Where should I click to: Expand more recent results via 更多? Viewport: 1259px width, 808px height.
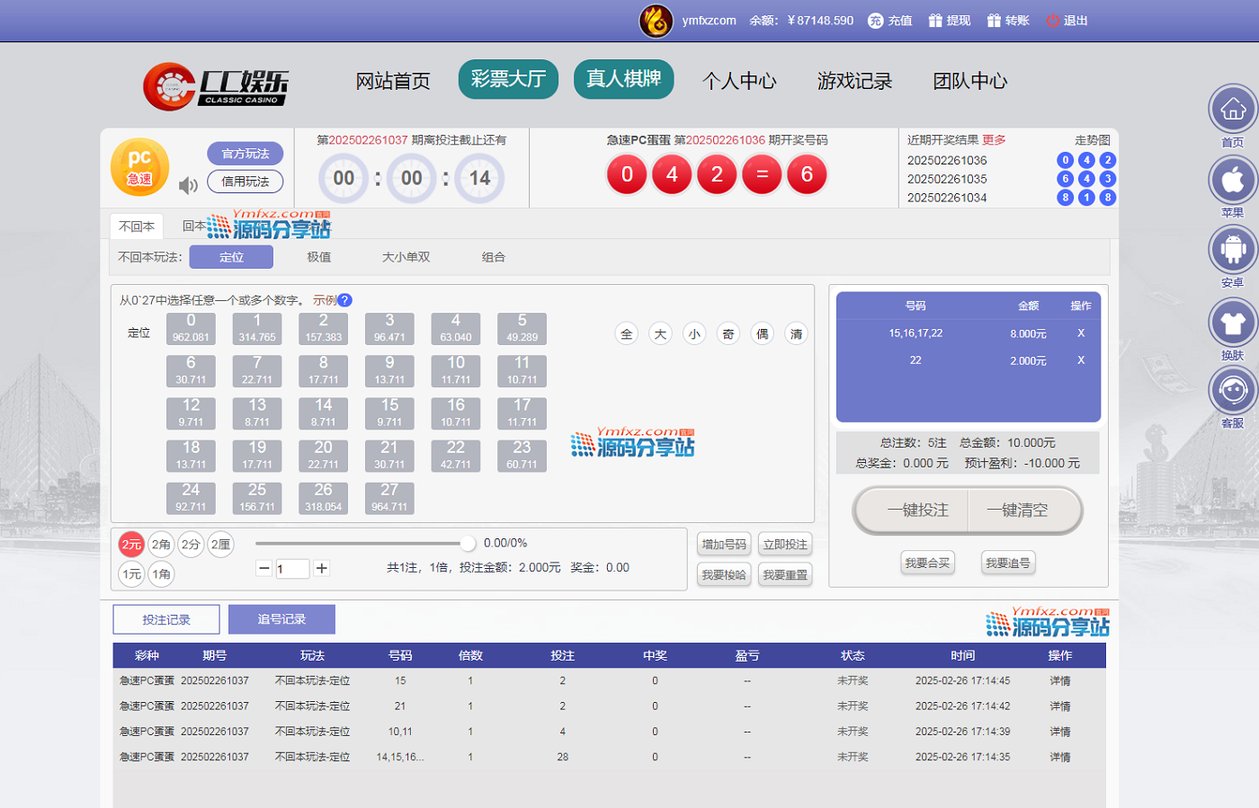994,140
